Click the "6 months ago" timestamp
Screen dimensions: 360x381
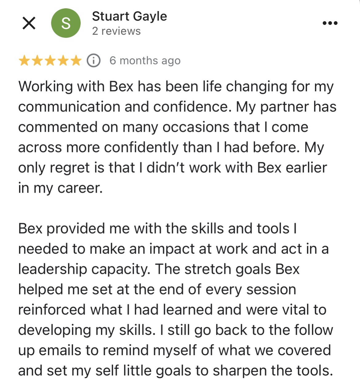145,61
